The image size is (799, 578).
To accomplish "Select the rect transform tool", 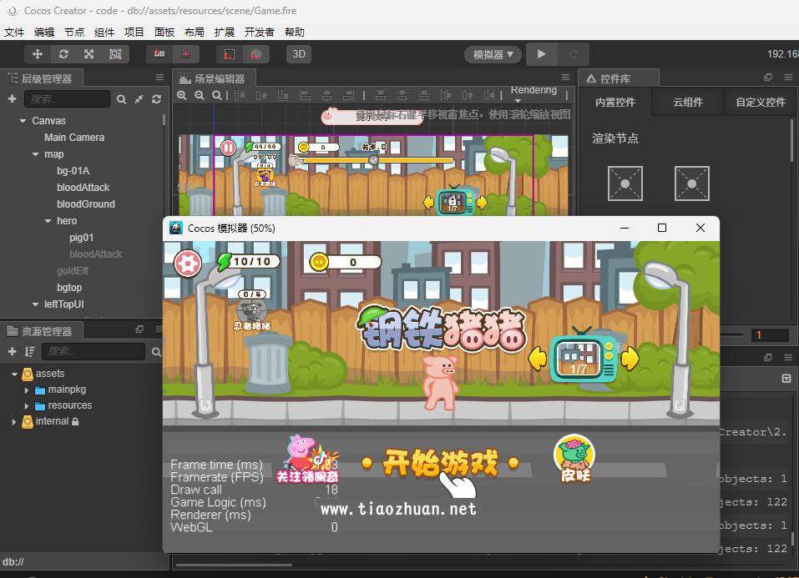I will pyautogui.click(x=116, y=54).
